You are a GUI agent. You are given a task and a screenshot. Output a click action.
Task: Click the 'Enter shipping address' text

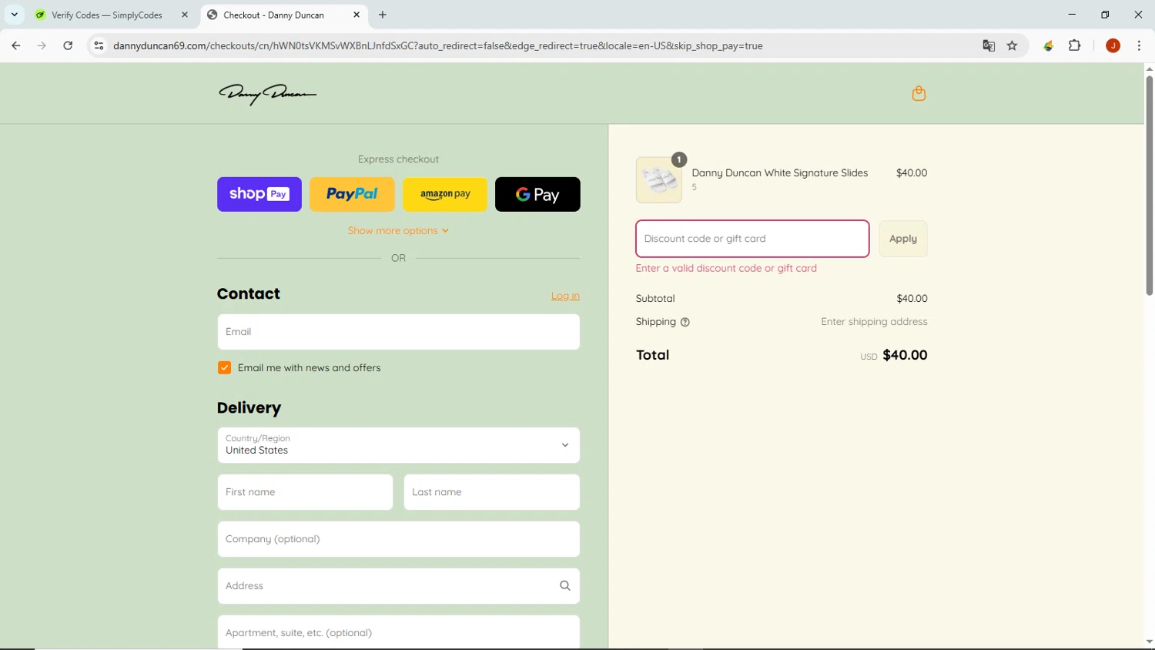(x=874, y=322)
